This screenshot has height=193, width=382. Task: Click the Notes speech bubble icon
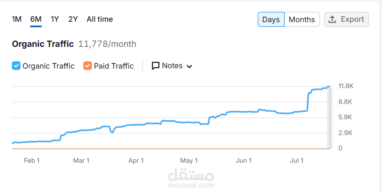point(156,66)
